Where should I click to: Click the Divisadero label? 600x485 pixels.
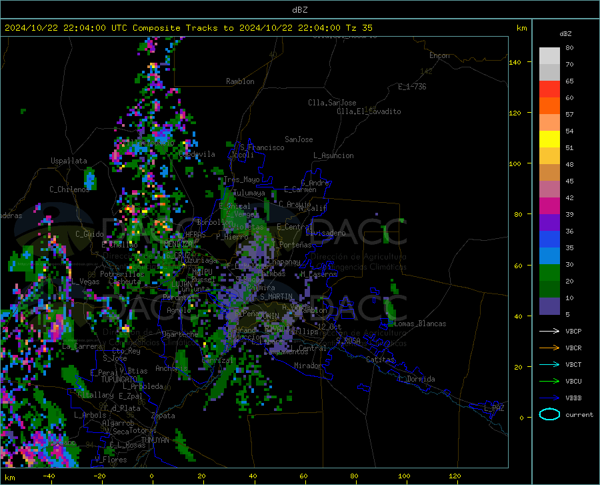(x=325, y=233)
